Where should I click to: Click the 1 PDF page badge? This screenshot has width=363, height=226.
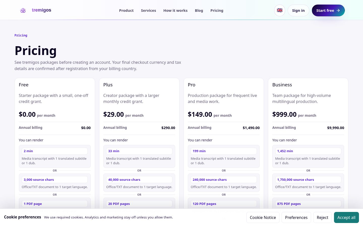pyautogui.click(x=55, y=204)
